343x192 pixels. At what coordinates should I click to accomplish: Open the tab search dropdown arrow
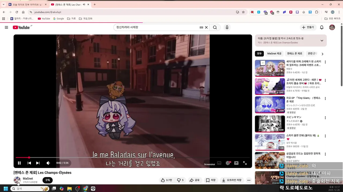pos(4,5)
